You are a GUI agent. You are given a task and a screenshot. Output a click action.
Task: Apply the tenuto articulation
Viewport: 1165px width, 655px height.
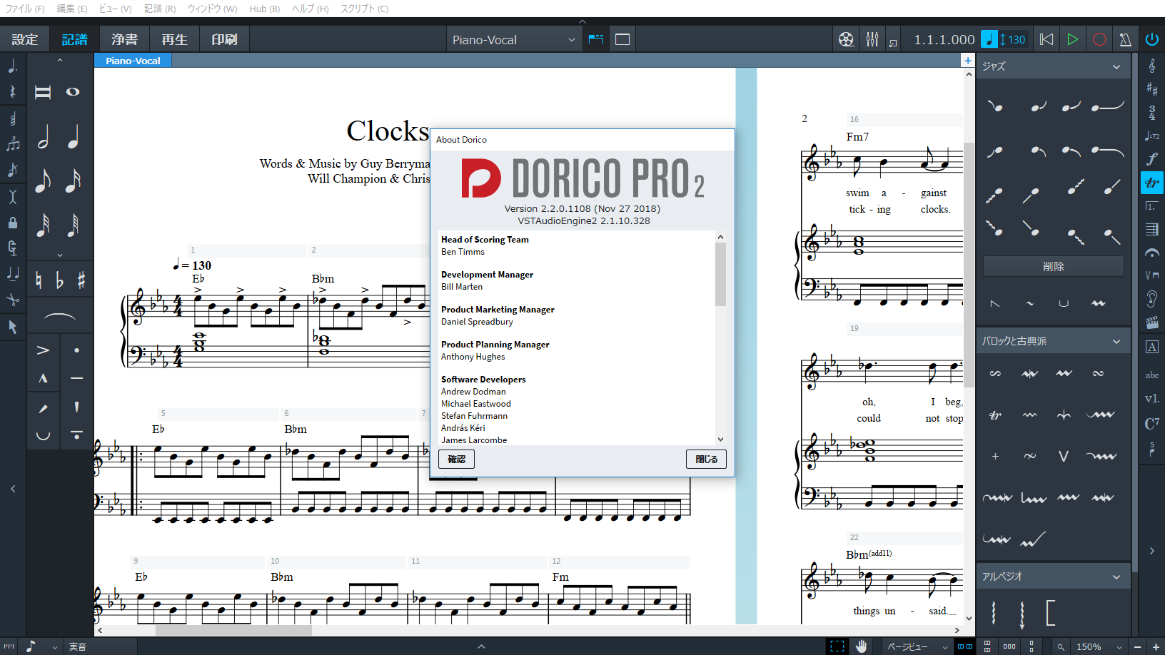click(76, 378)
